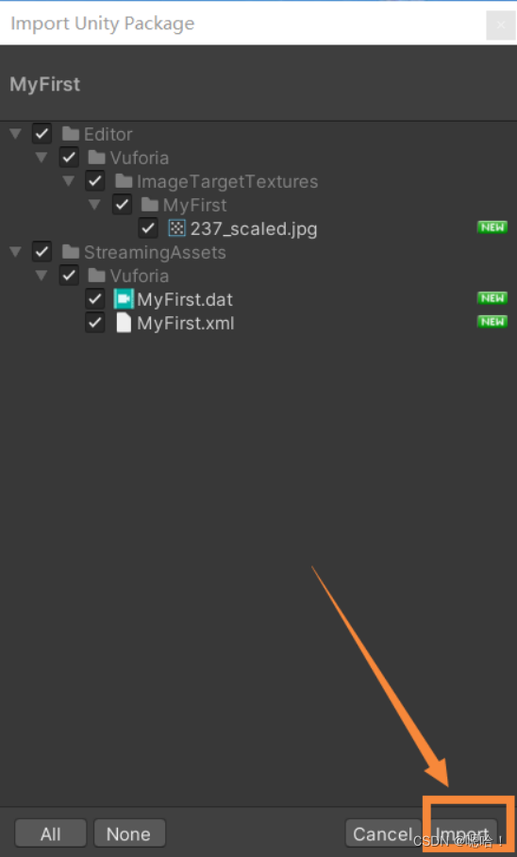Image resolution: width=517 pixels, height=857 pixels.
Task: Click the NEW badge beside 237_scaled.jpg
Action: (492, 227)
